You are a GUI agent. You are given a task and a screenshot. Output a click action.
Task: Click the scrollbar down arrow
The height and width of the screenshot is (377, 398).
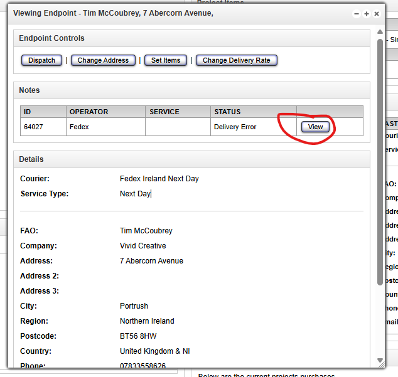pos(380,360)
